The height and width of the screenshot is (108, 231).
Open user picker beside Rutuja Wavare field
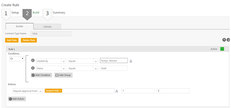pyautogui.click(x=131, y=61)
